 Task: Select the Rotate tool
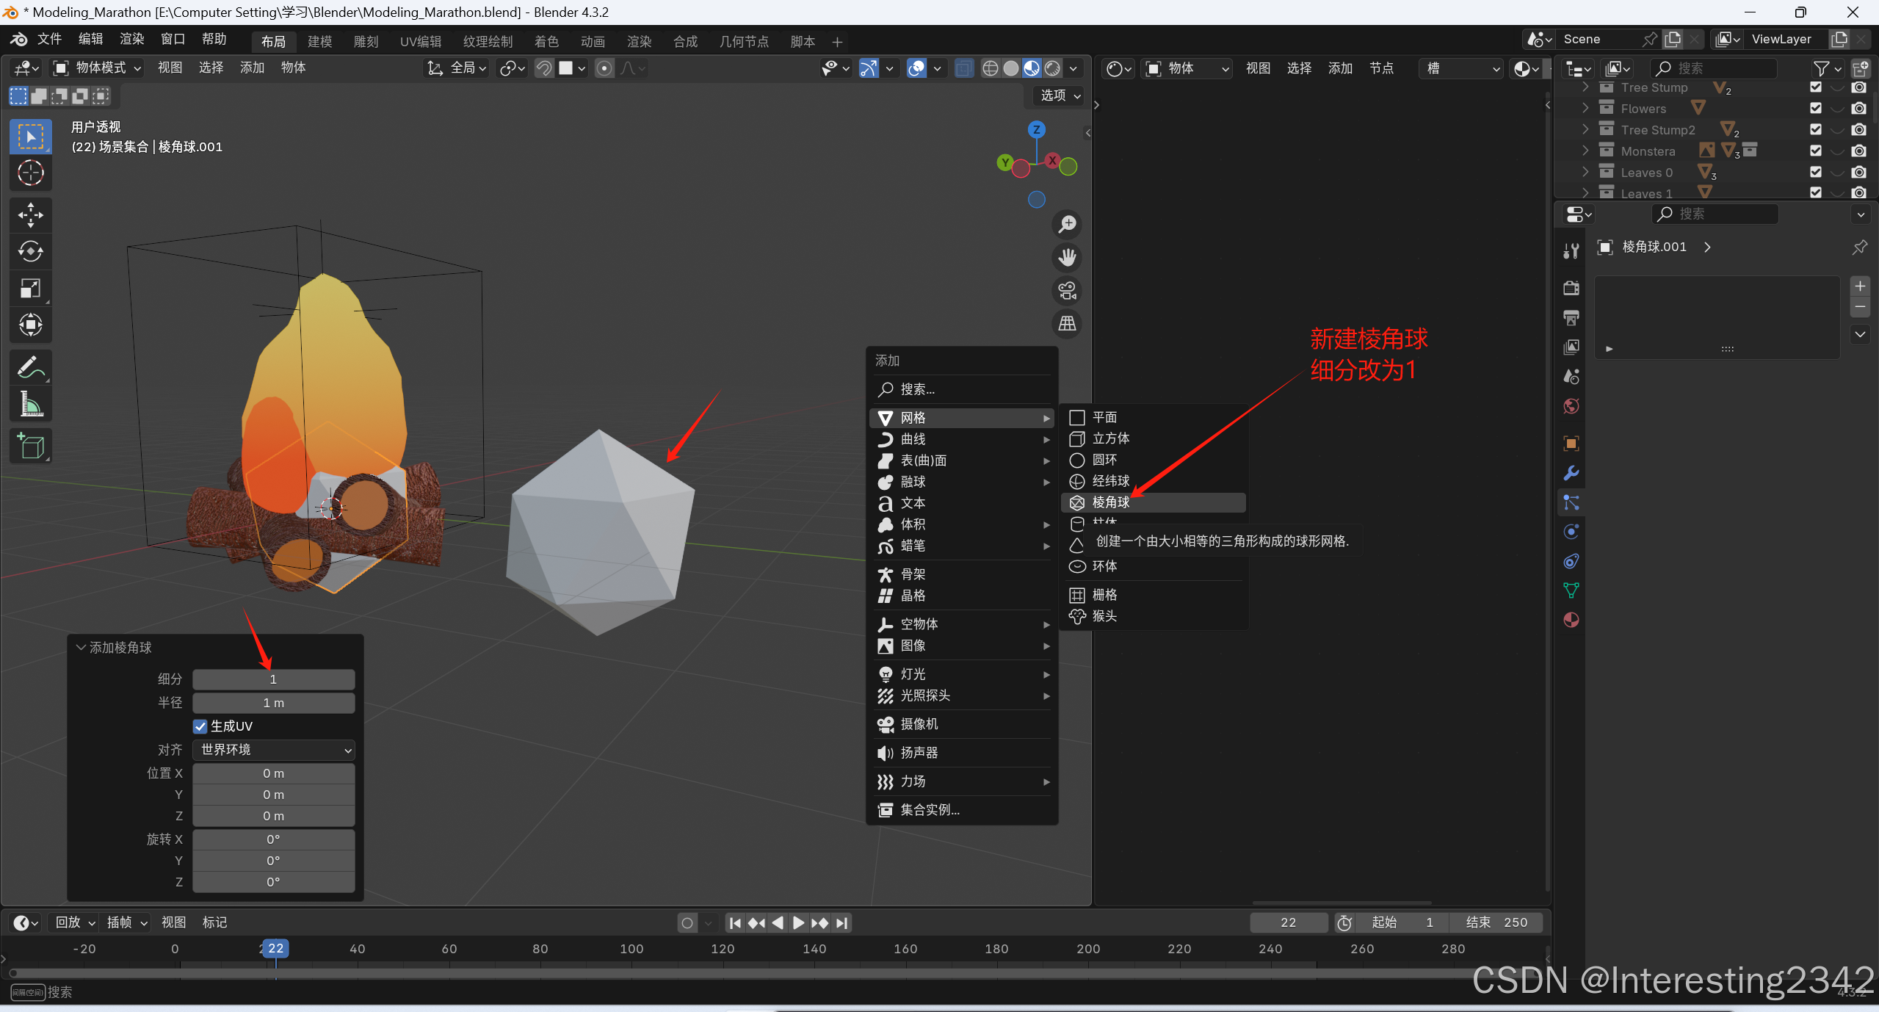pos(30,252)
